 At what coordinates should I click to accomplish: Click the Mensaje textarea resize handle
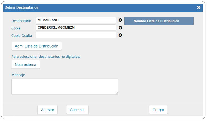tap(117, 93)
